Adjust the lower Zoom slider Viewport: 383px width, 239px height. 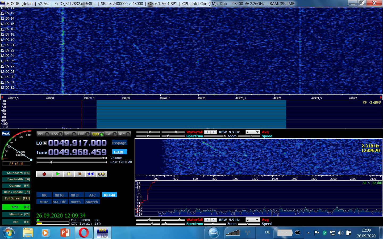tap(215, 224)
